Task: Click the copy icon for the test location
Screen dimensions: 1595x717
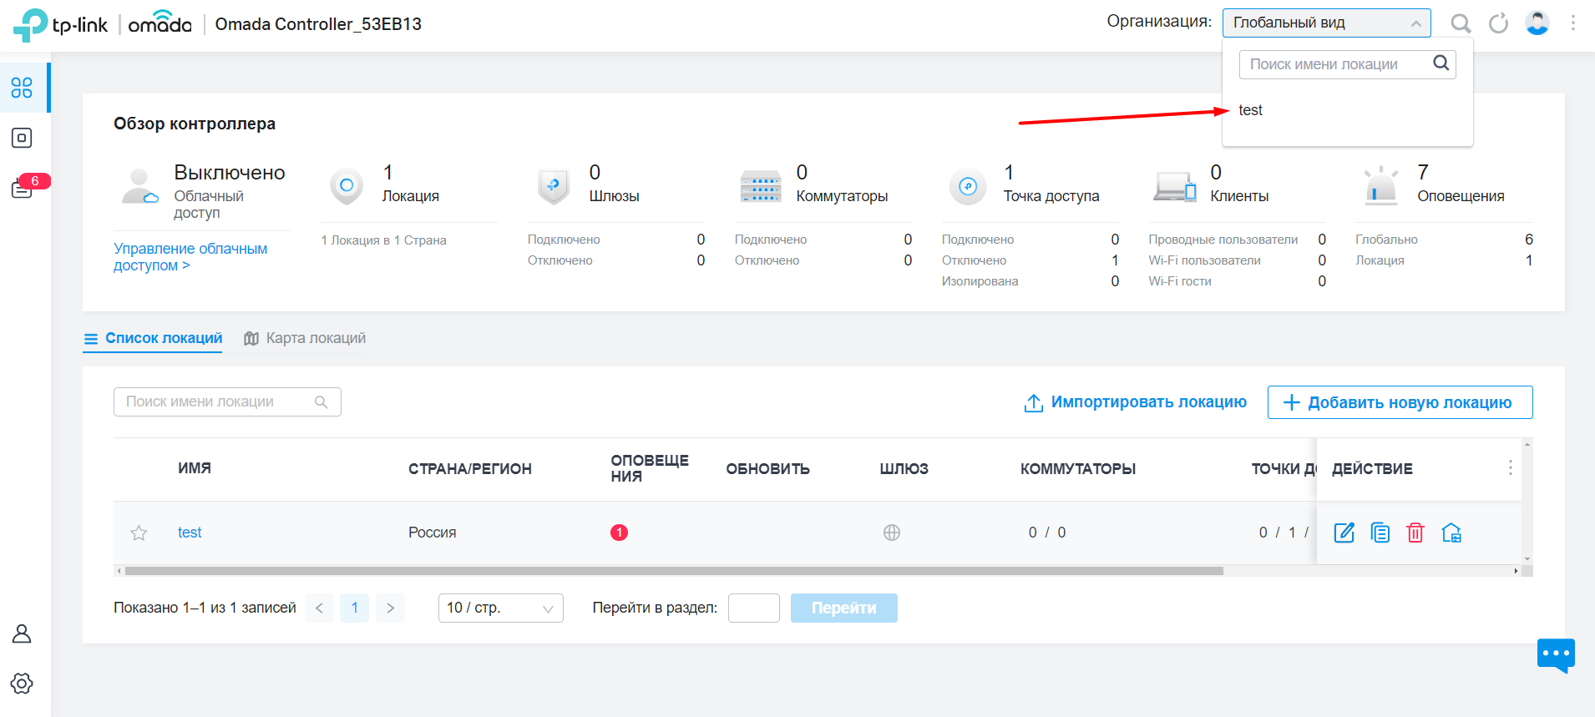Action: click(x=1380, y=533)
